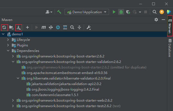The image size is (173, 111).
Task: Click the Lifecycle folder gear icon
Action: [x=14, y=40]
